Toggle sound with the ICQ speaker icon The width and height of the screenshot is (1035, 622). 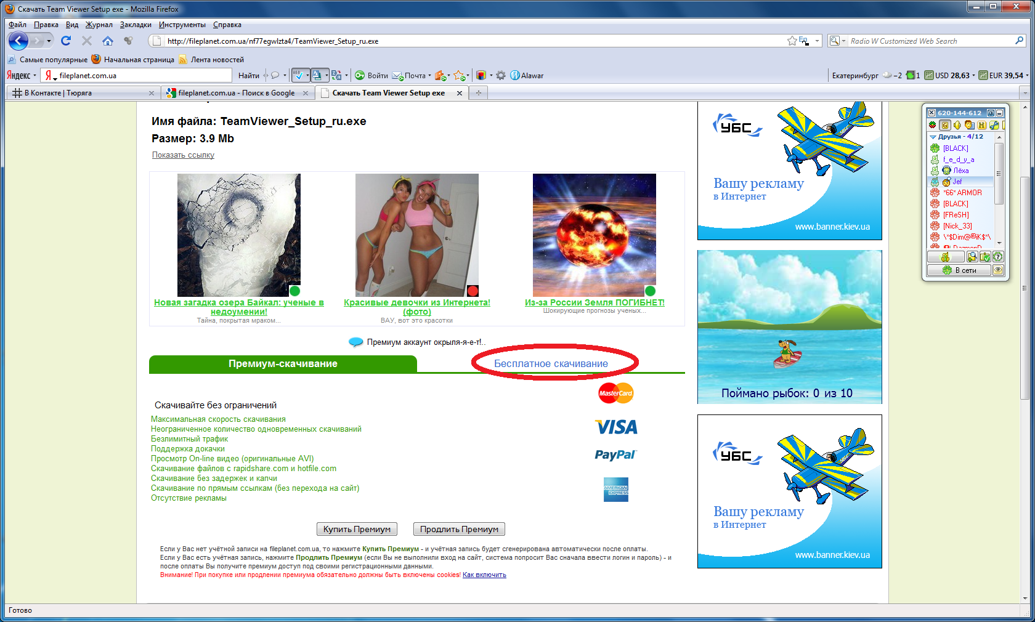click(957, 125)
